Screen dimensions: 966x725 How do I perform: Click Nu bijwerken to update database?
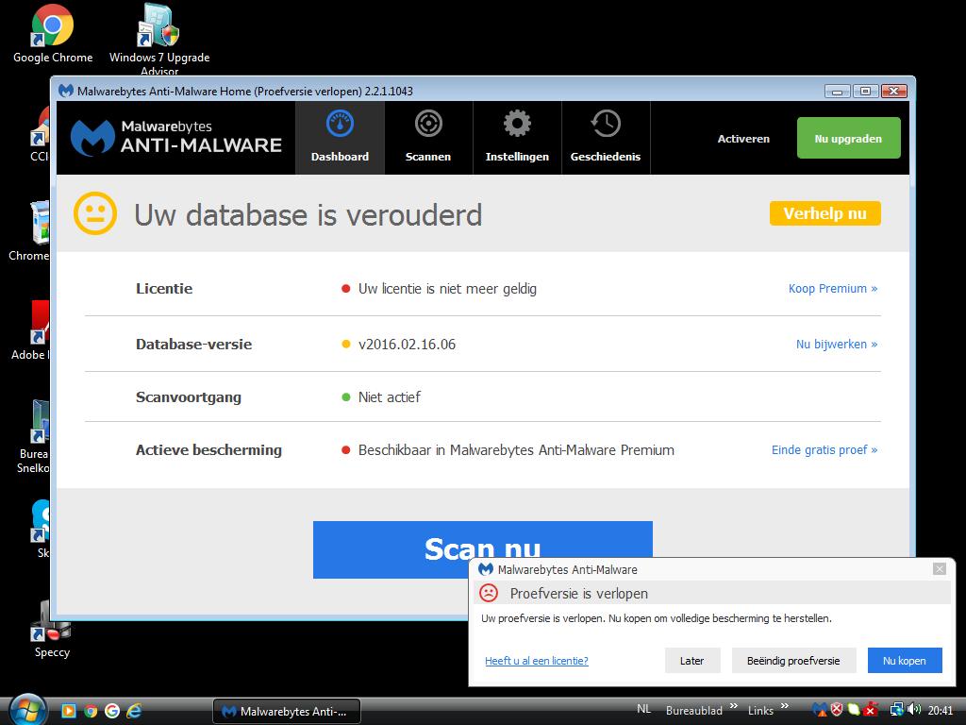click(x=837, y=344)
